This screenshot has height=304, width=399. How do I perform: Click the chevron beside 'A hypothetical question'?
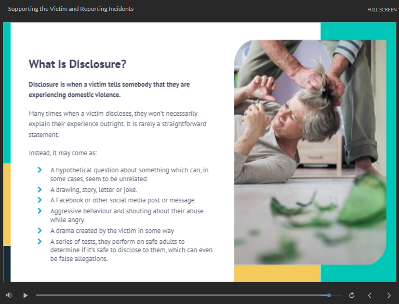(39, 170)
